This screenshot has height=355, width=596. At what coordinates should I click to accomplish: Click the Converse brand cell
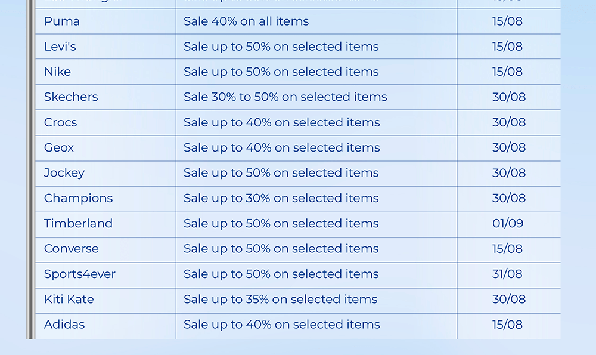coord(72,249)
